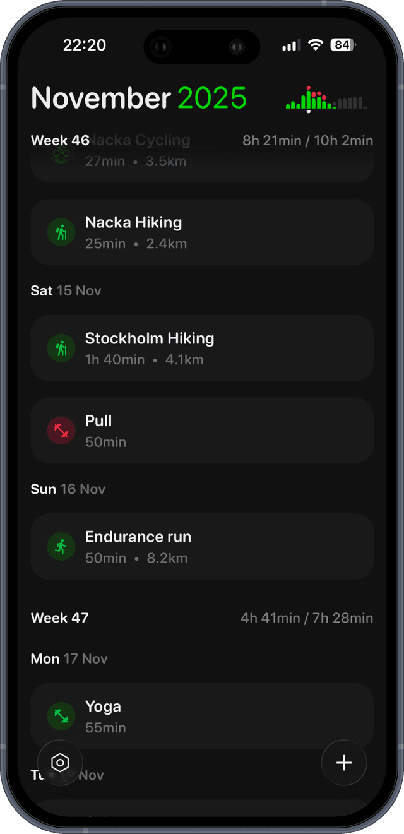The height and width of the screenshot is (834, 404).
Task: Tap the Sat 15 Nov day header
Action: point(66,290)
